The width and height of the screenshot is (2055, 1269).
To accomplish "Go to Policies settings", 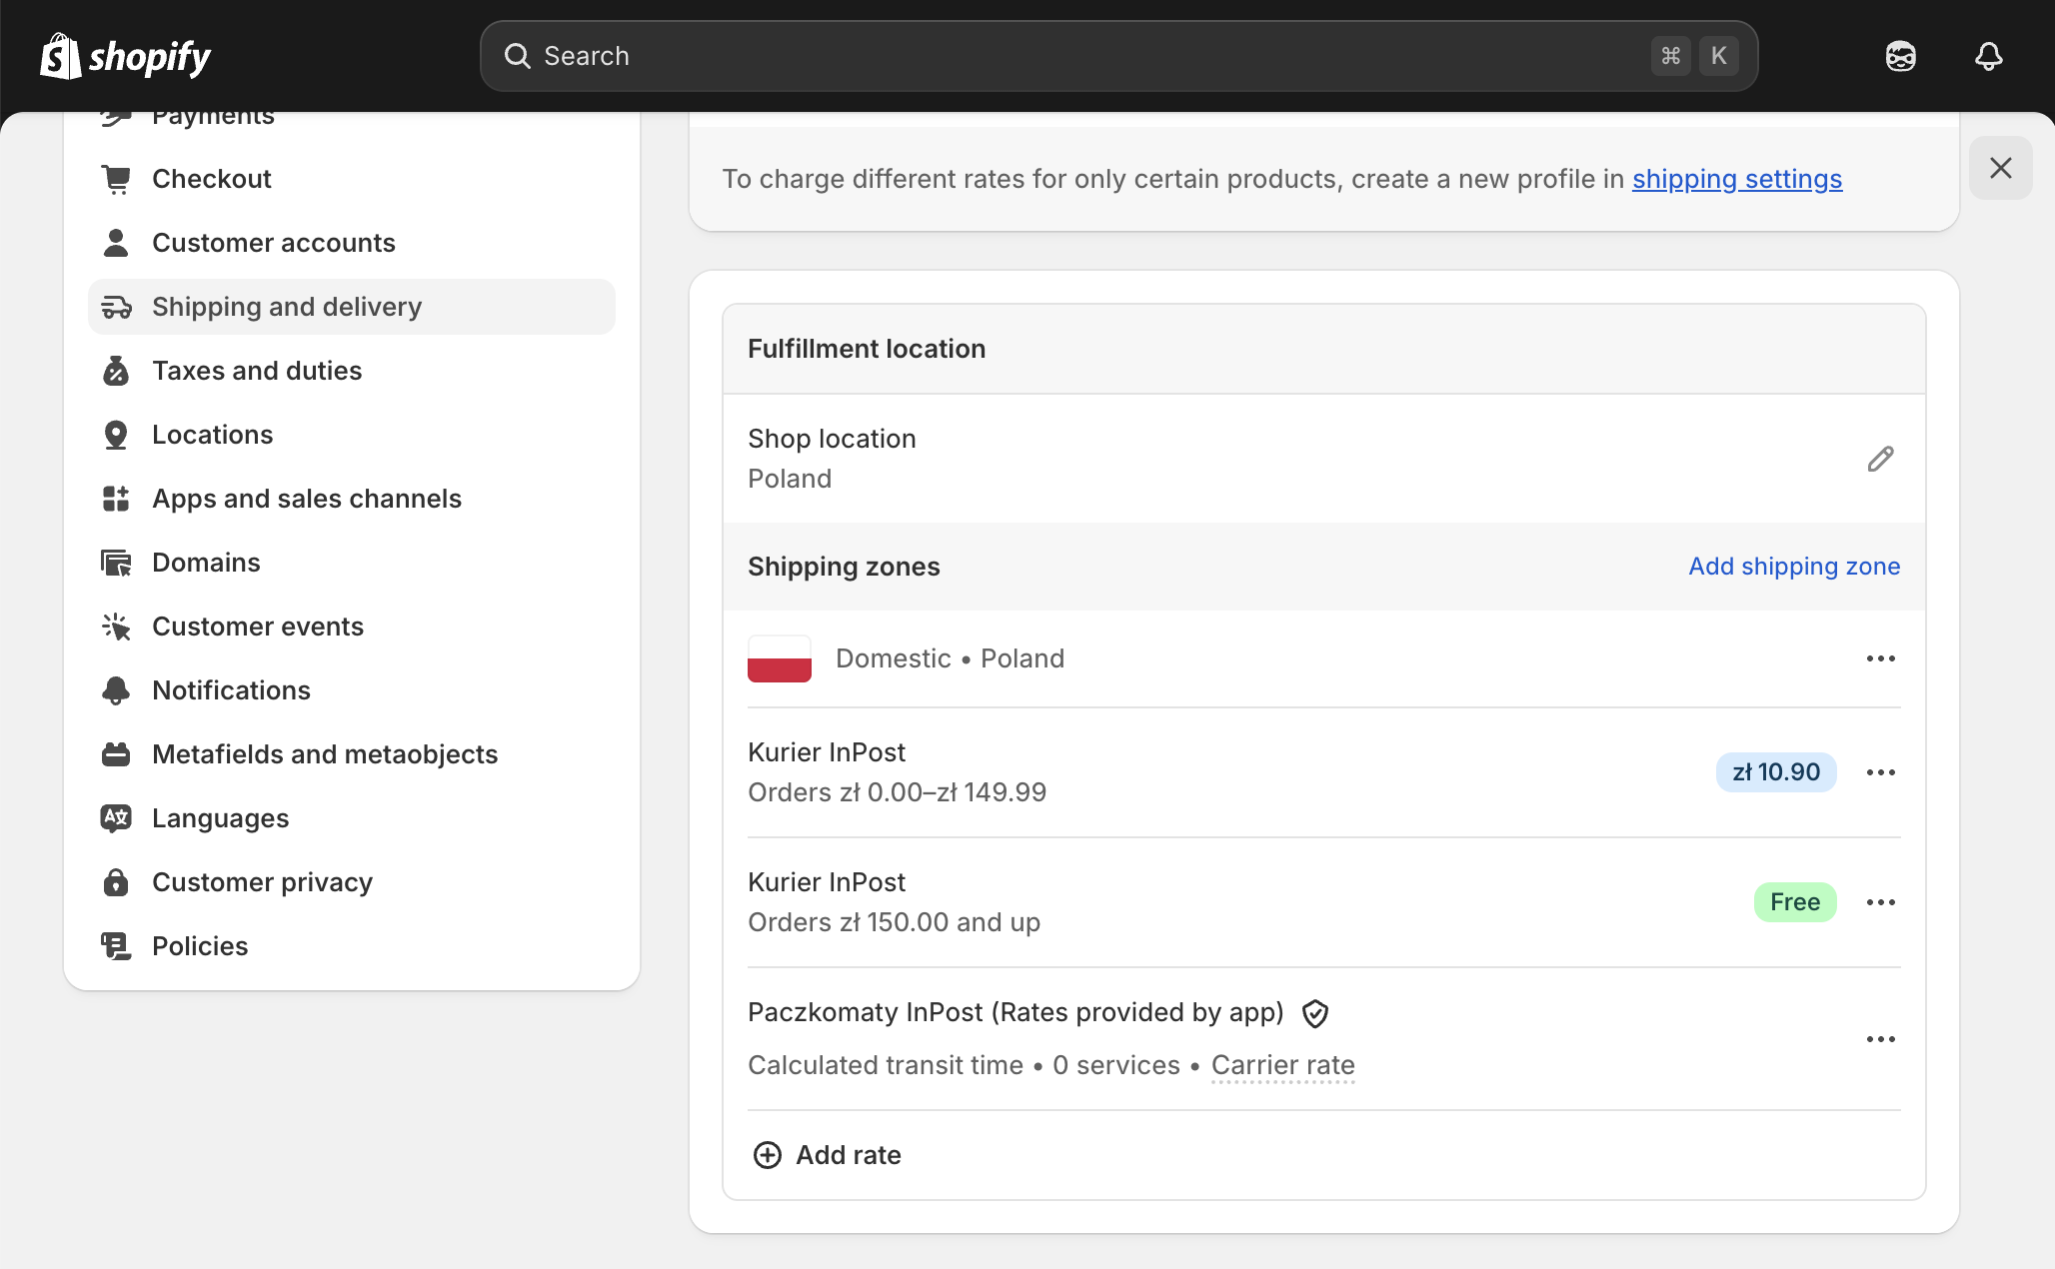I will [x=352, y=946].
